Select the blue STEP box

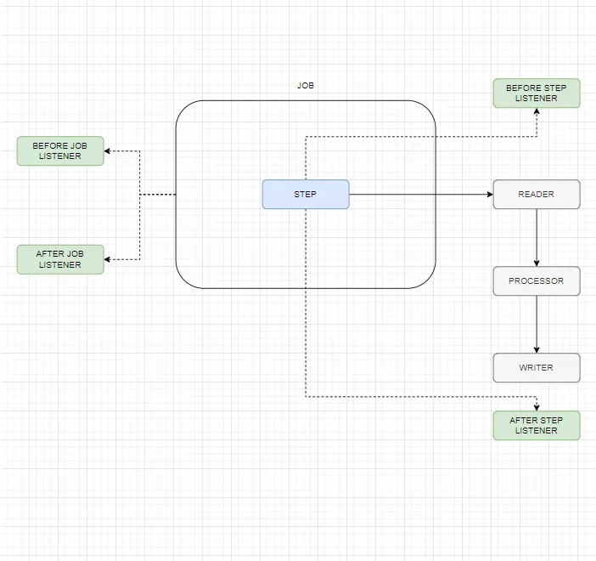[x=305, y=195]
